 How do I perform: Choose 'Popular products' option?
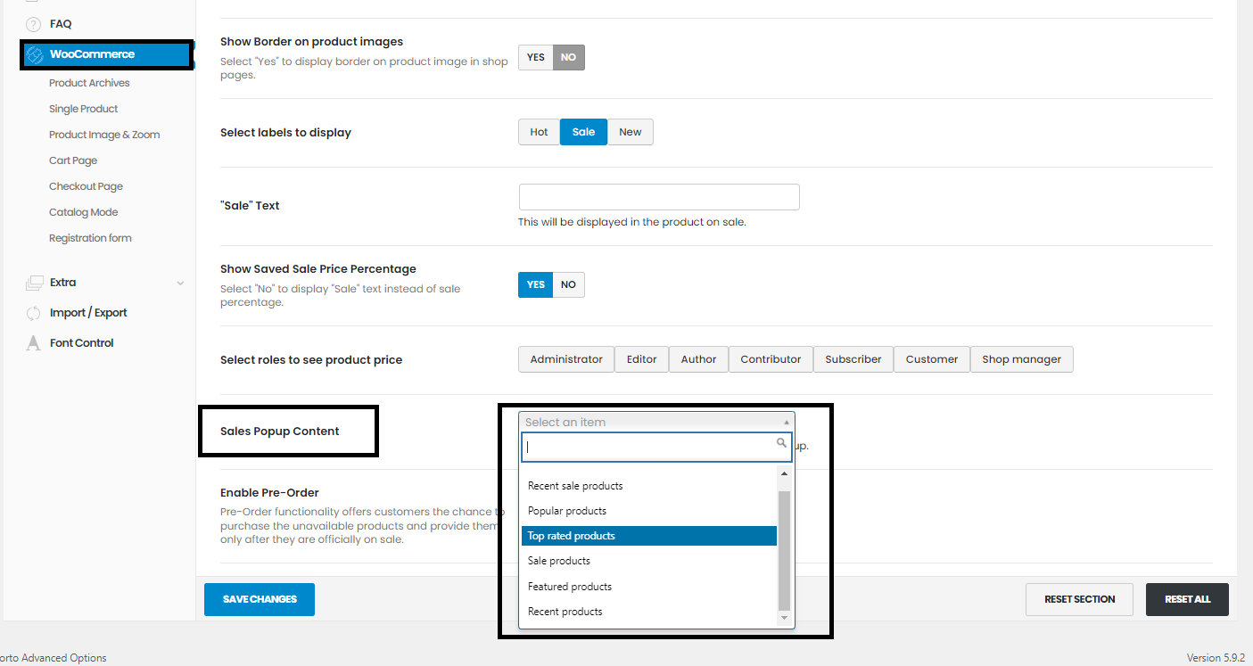pos(649,511)
